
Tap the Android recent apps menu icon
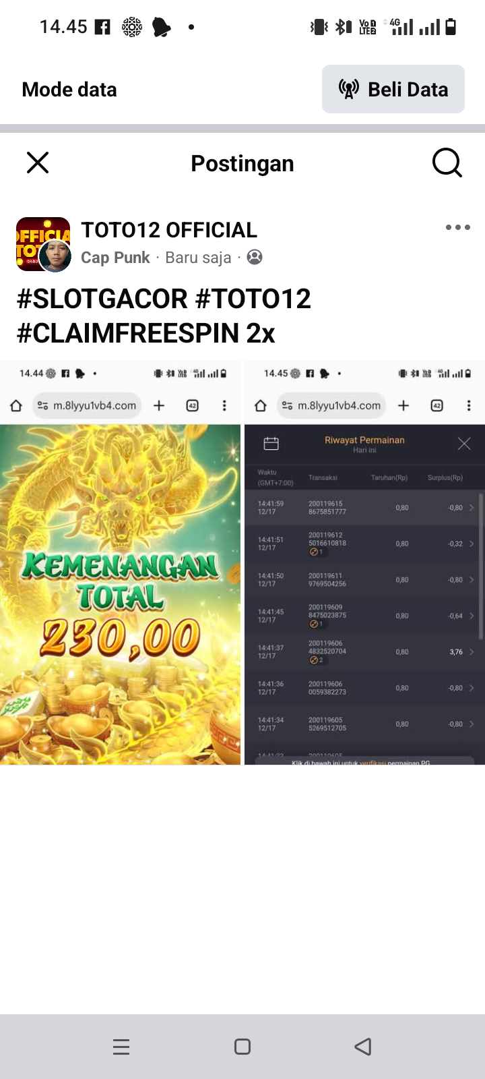coord(121,1047)
